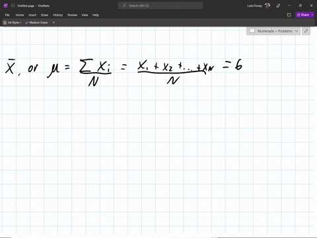Click the back arrow in title bar
317x238 pixels.
pos(13,6)
